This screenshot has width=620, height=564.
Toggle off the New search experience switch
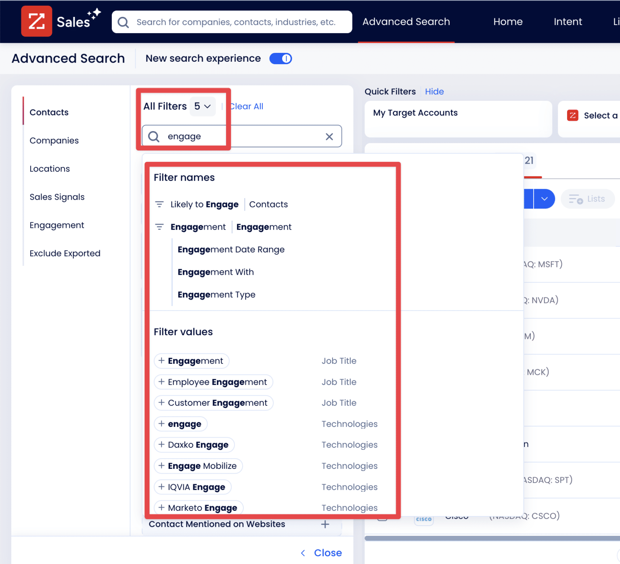(x=281, y=58)
